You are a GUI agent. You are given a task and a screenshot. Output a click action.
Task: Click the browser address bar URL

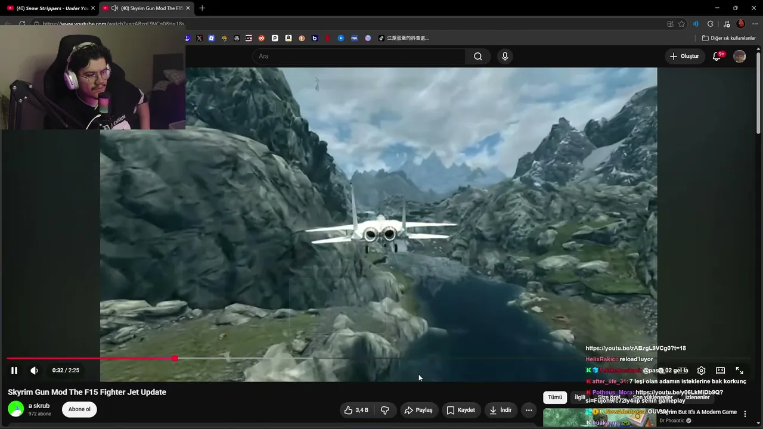click(114, 24)
